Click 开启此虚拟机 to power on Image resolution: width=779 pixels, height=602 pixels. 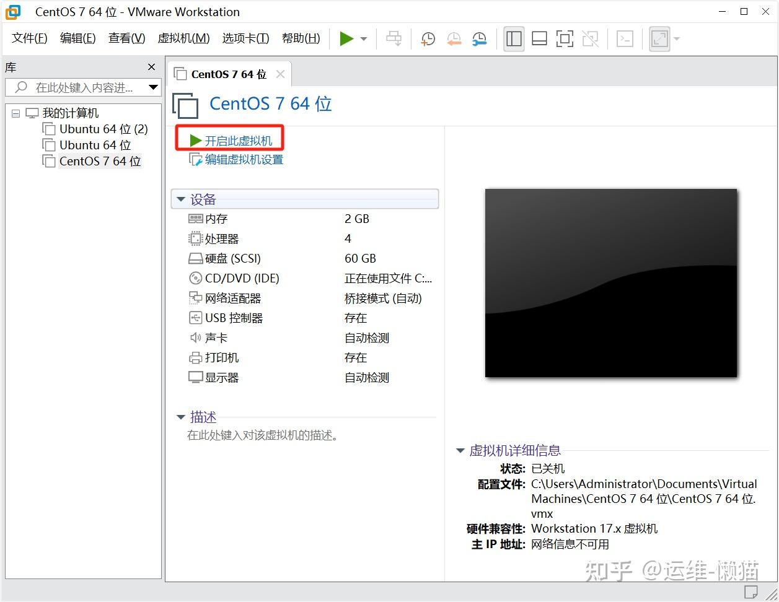pyautogui.click(x=231, y=141)
